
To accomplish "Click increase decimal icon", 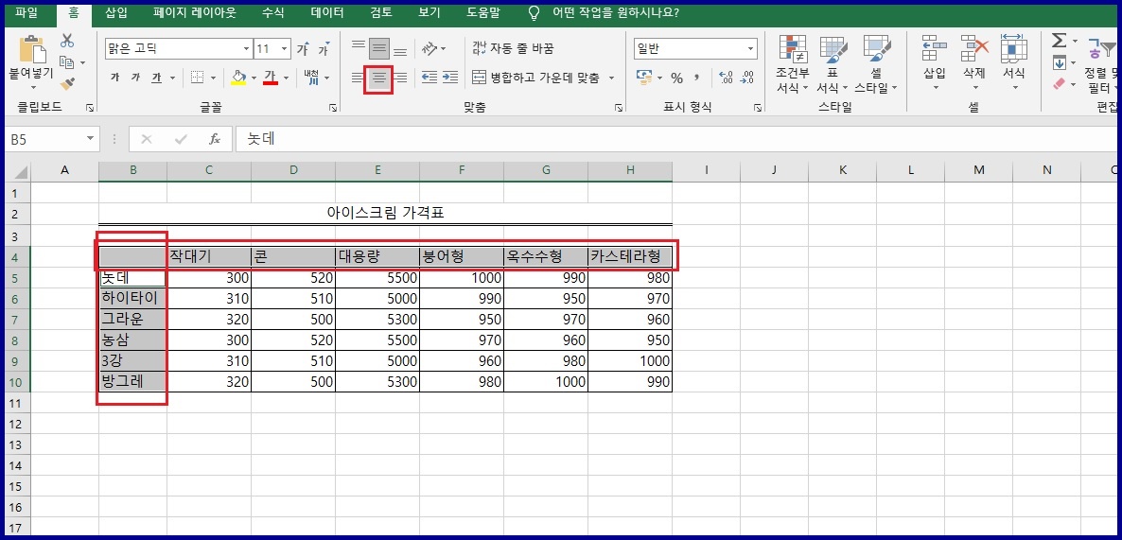I will (726, 78).
